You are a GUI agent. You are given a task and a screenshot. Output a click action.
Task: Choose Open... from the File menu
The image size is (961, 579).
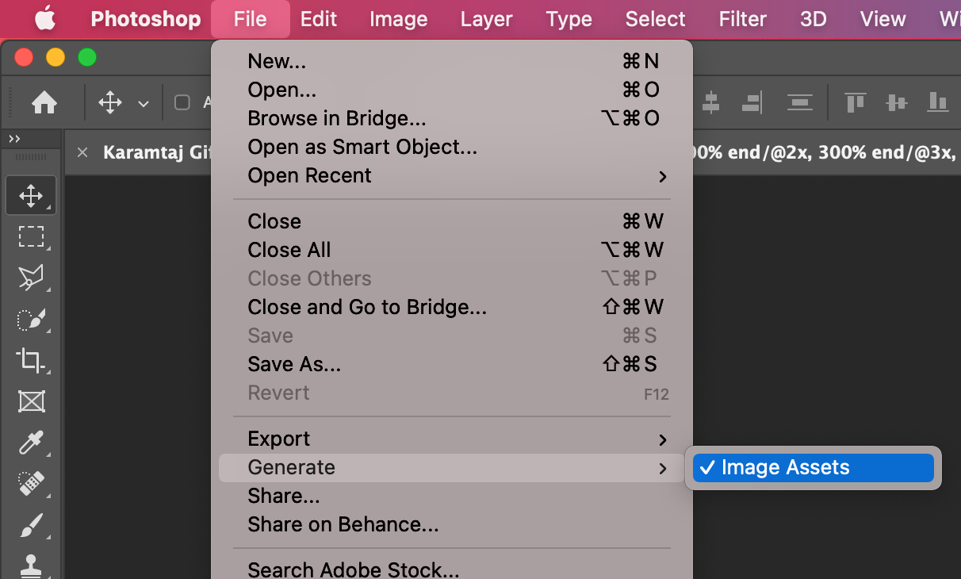pyautogui.click(x=452, y=90)
